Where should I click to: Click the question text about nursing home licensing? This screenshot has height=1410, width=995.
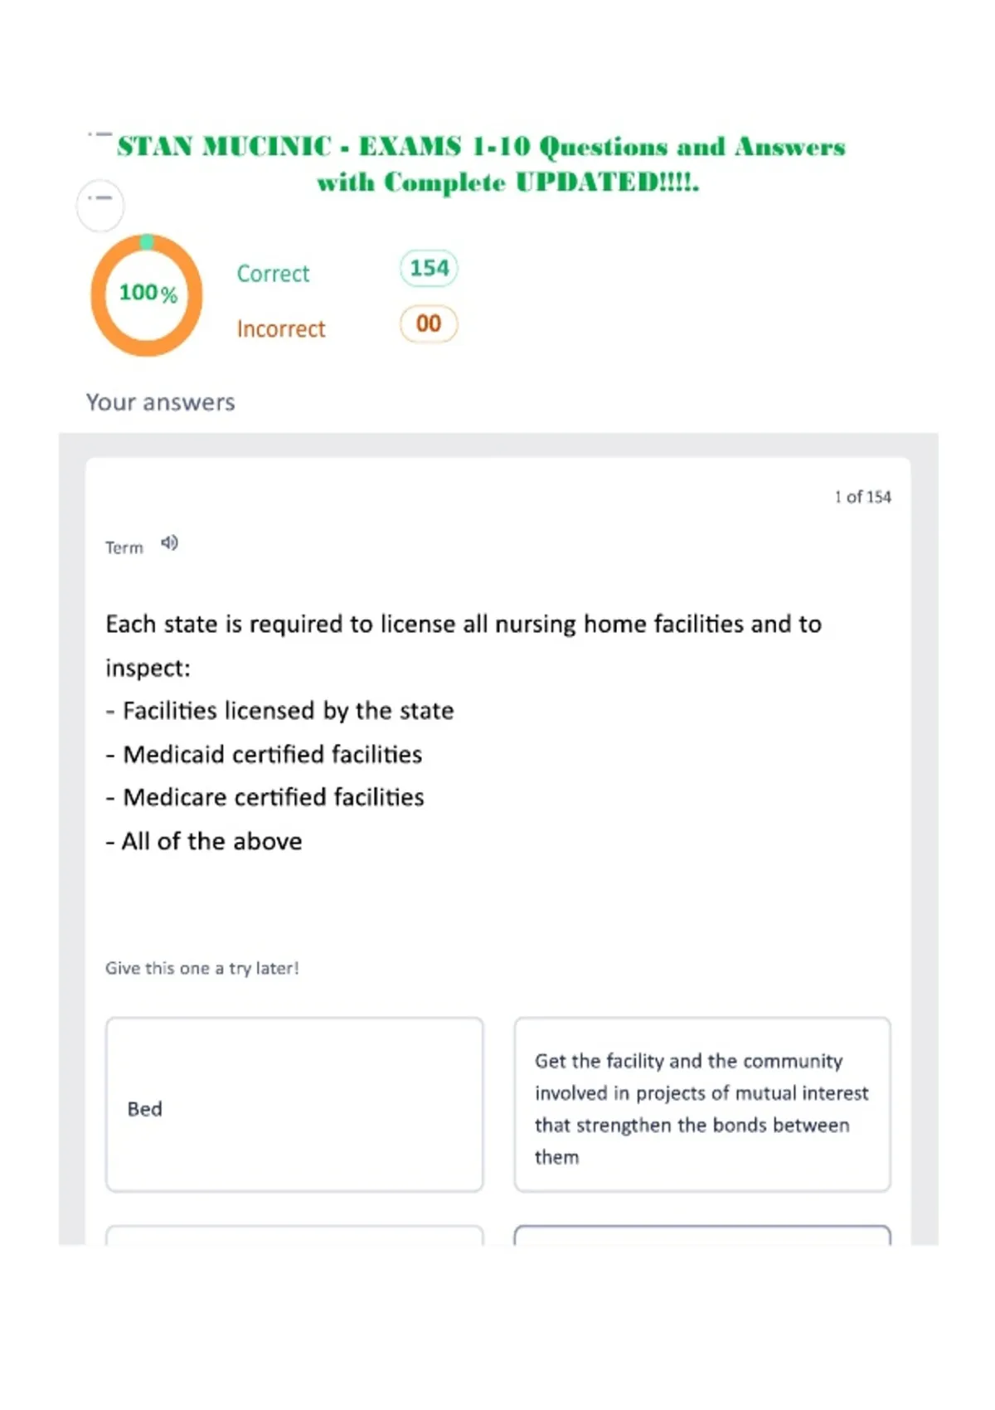coord(464,645)
